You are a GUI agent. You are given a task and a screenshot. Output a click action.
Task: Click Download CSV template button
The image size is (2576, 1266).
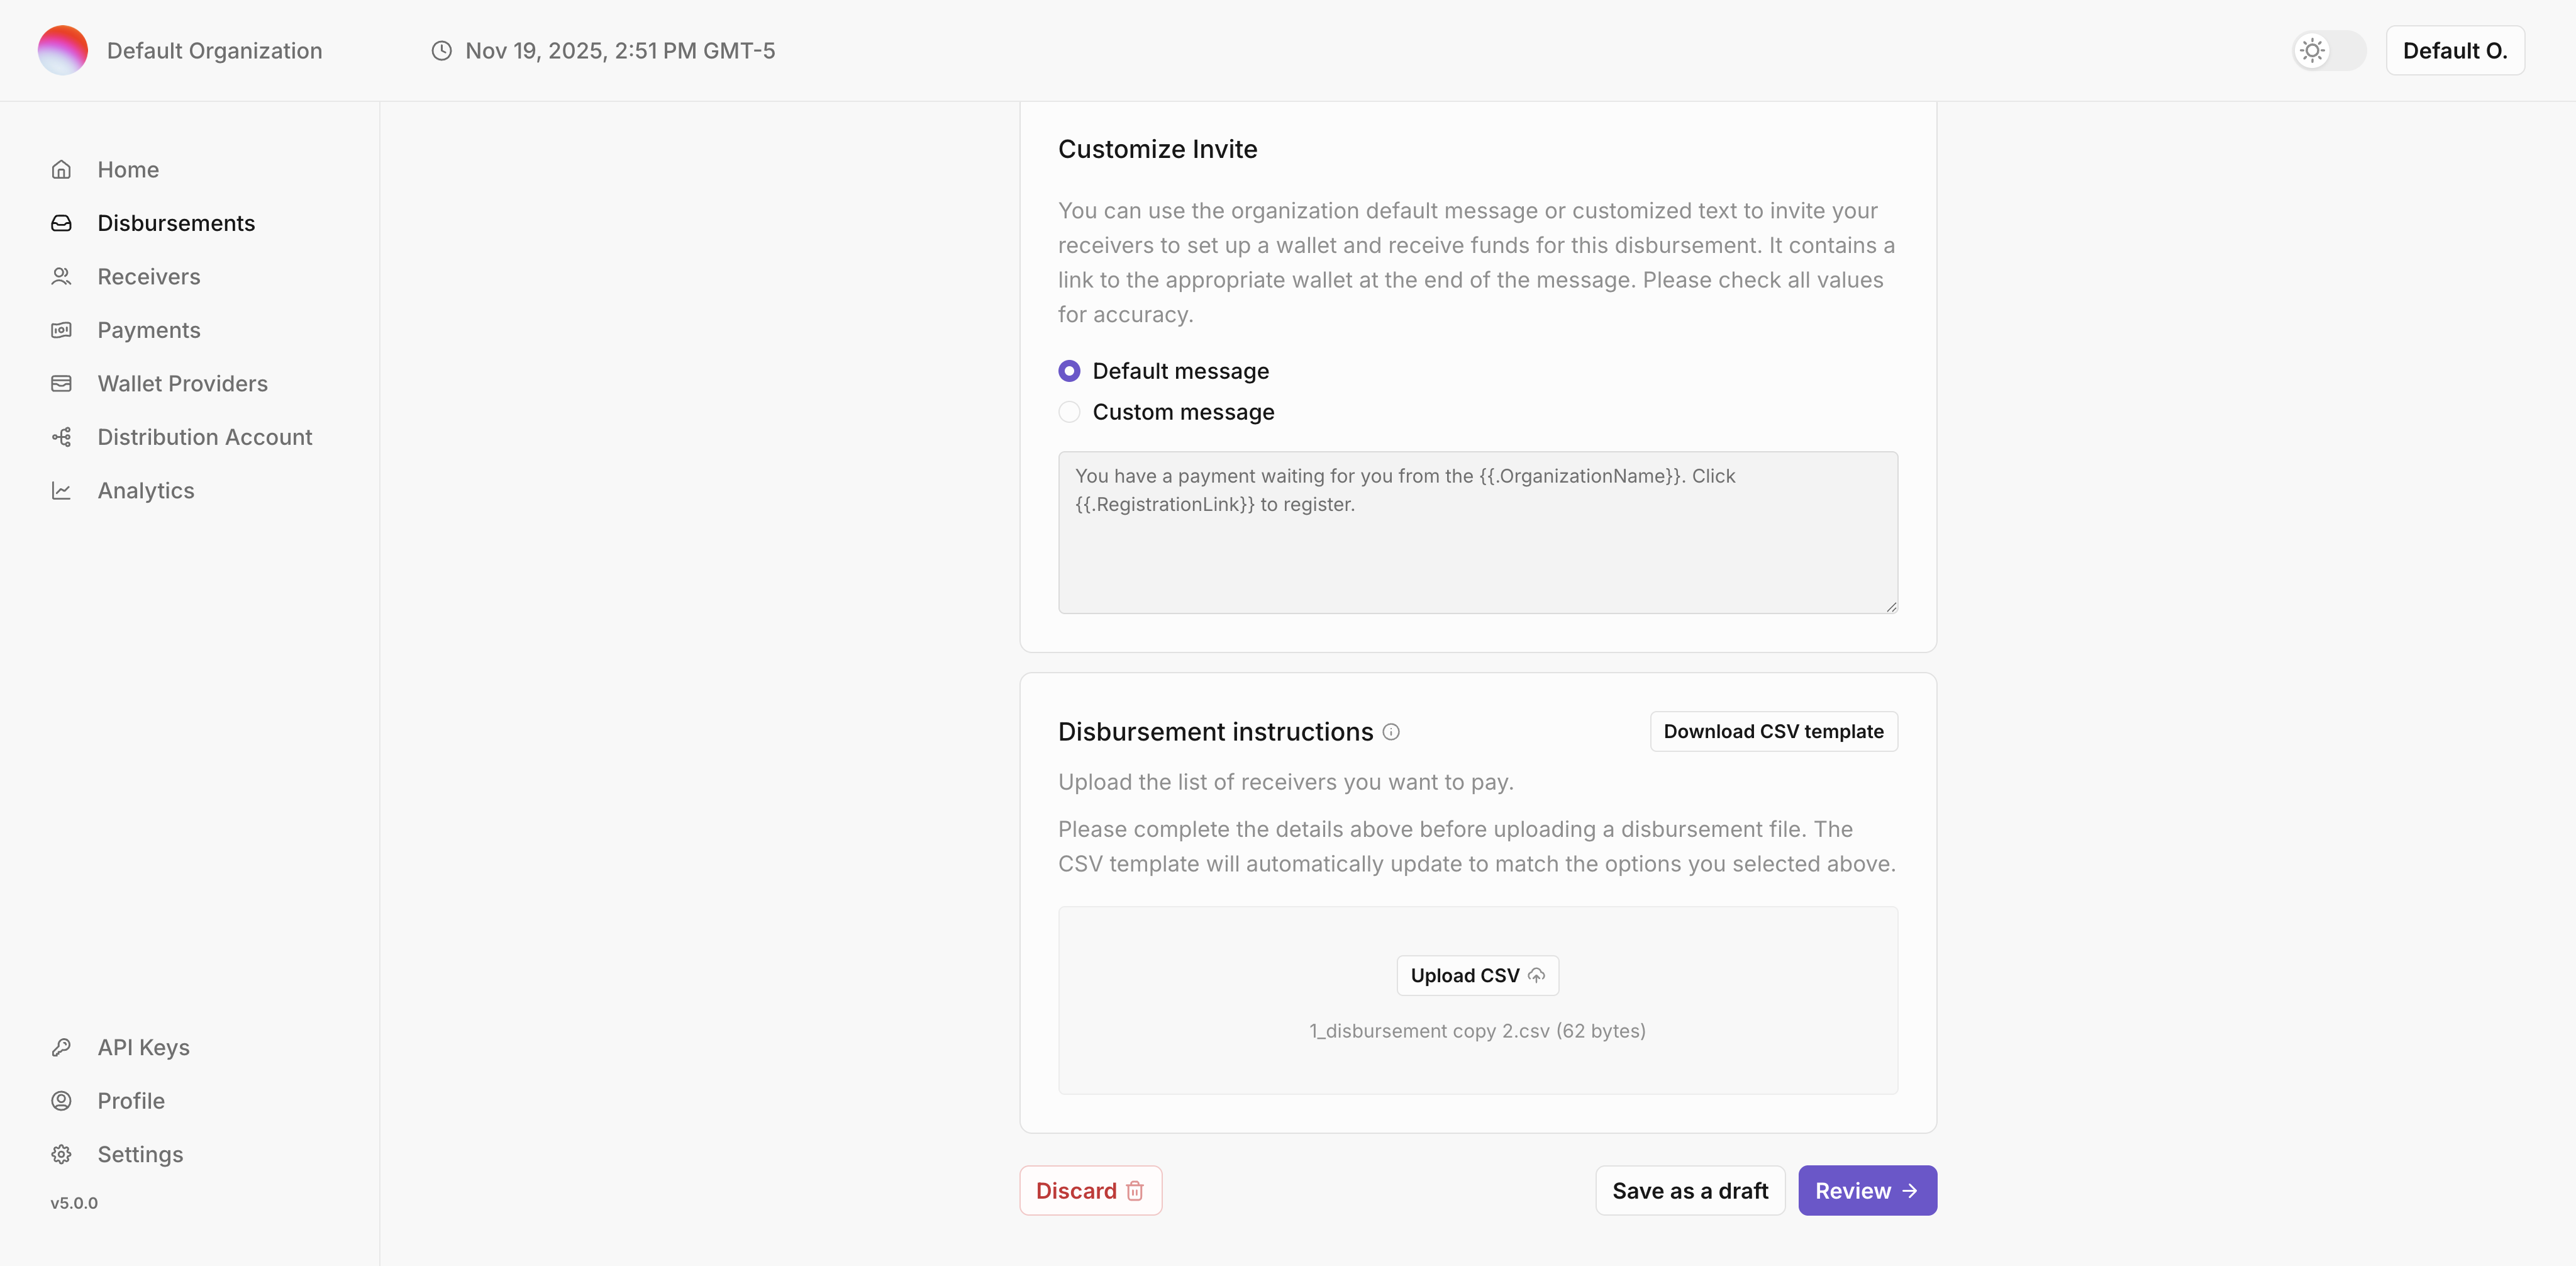[x=1773, y=732]
